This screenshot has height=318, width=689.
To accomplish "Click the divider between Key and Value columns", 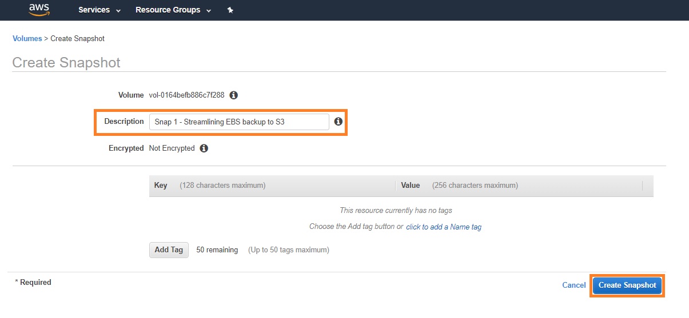I will click(x=395, y=186).
